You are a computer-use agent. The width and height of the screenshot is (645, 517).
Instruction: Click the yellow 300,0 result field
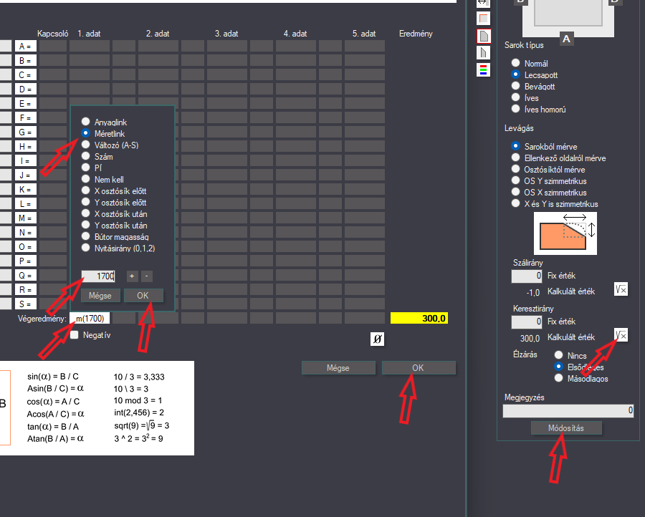[x=419, y=318]
